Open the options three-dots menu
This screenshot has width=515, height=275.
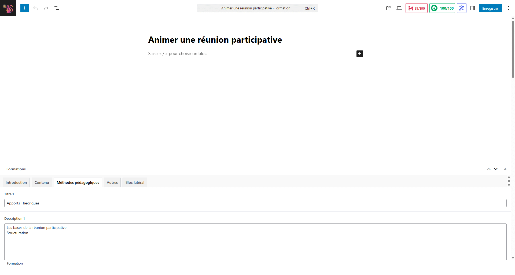pyautogui.click(x=508, y=8)
